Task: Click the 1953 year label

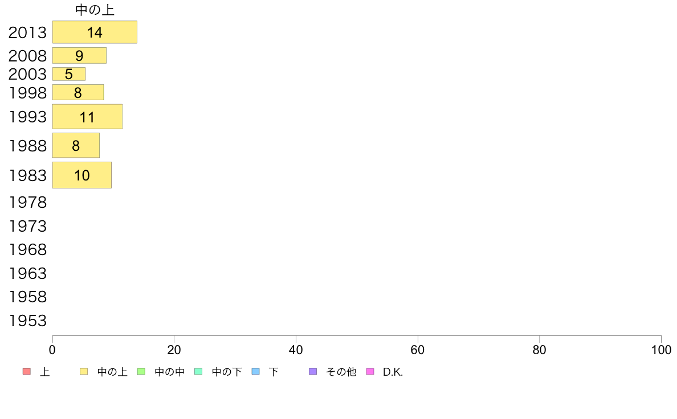Action: point(27,321)
